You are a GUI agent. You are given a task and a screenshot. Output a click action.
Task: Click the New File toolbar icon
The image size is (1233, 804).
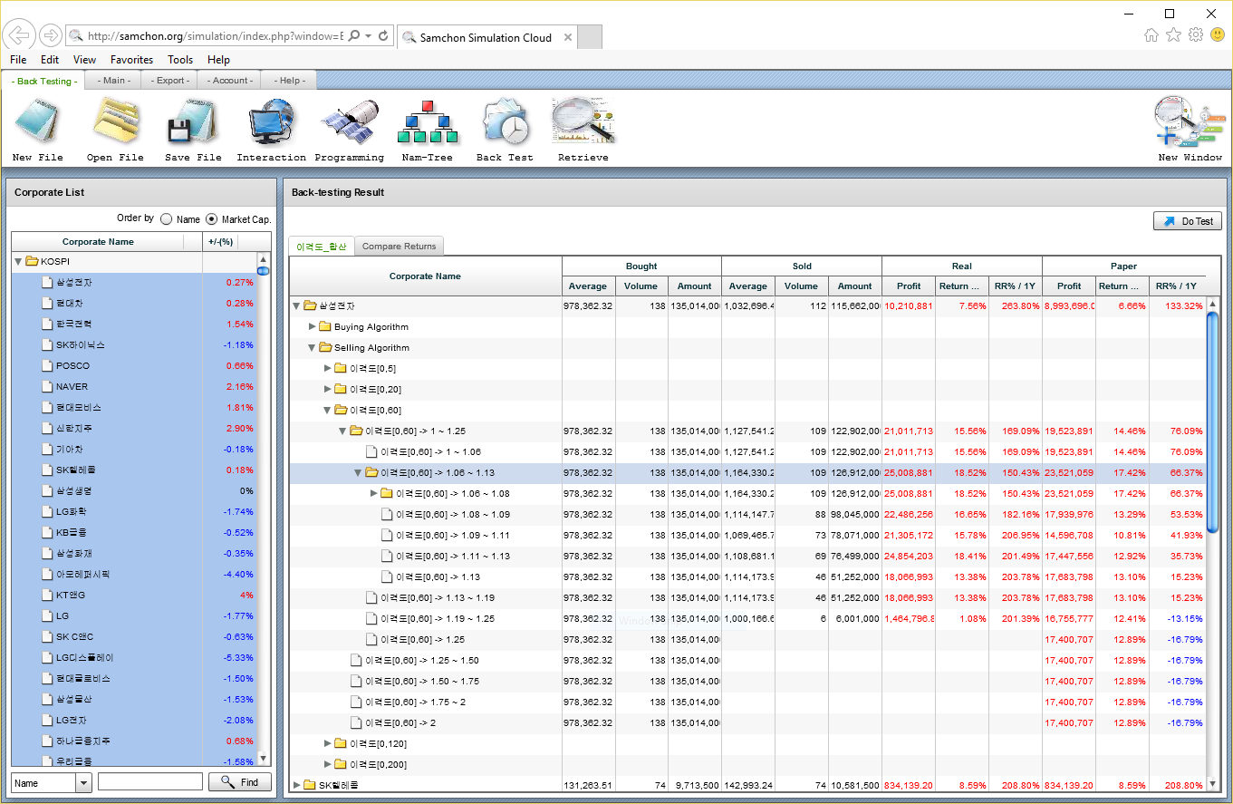[37, 122]
